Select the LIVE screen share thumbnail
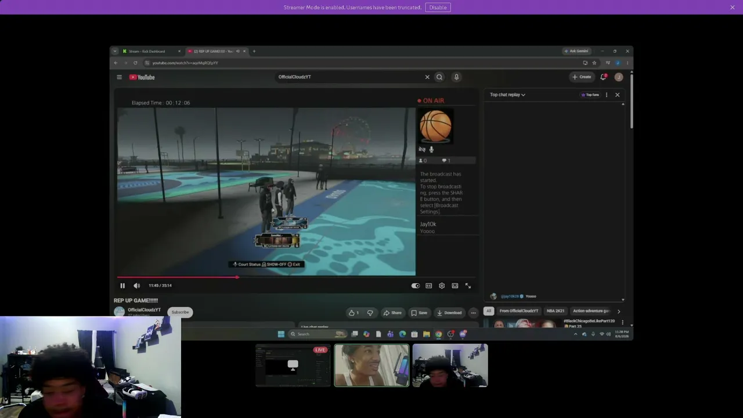The width and height of the screenshot is (743, 418). (293, 366)
